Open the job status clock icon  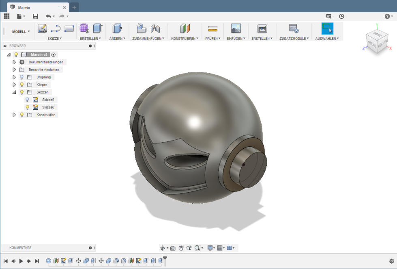(x=341, y=16)
